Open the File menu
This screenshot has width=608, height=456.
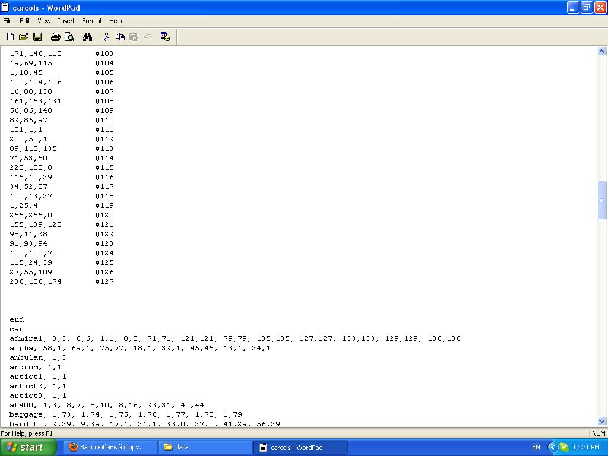(8, 21)
